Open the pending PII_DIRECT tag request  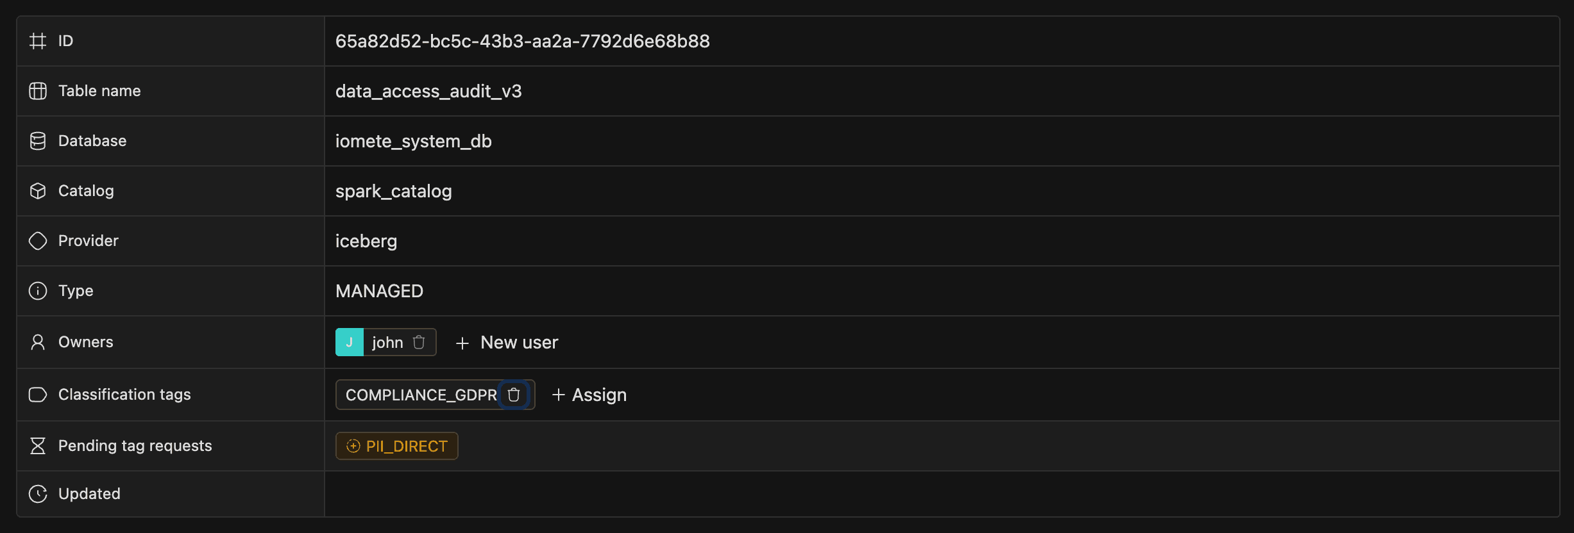(x=397, y=446)
